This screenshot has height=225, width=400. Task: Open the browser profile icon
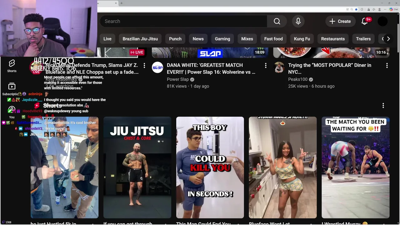point(379,9)
